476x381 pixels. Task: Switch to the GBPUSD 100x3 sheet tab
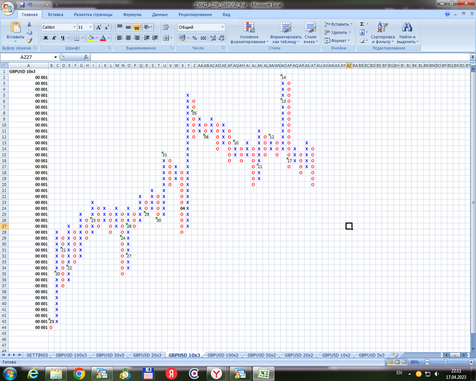tap(71, 355)
